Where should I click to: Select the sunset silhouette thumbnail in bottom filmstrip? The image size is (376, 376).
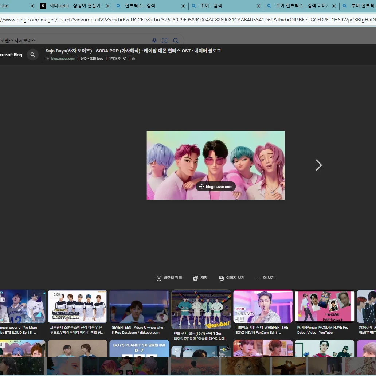tap(288, 366)
